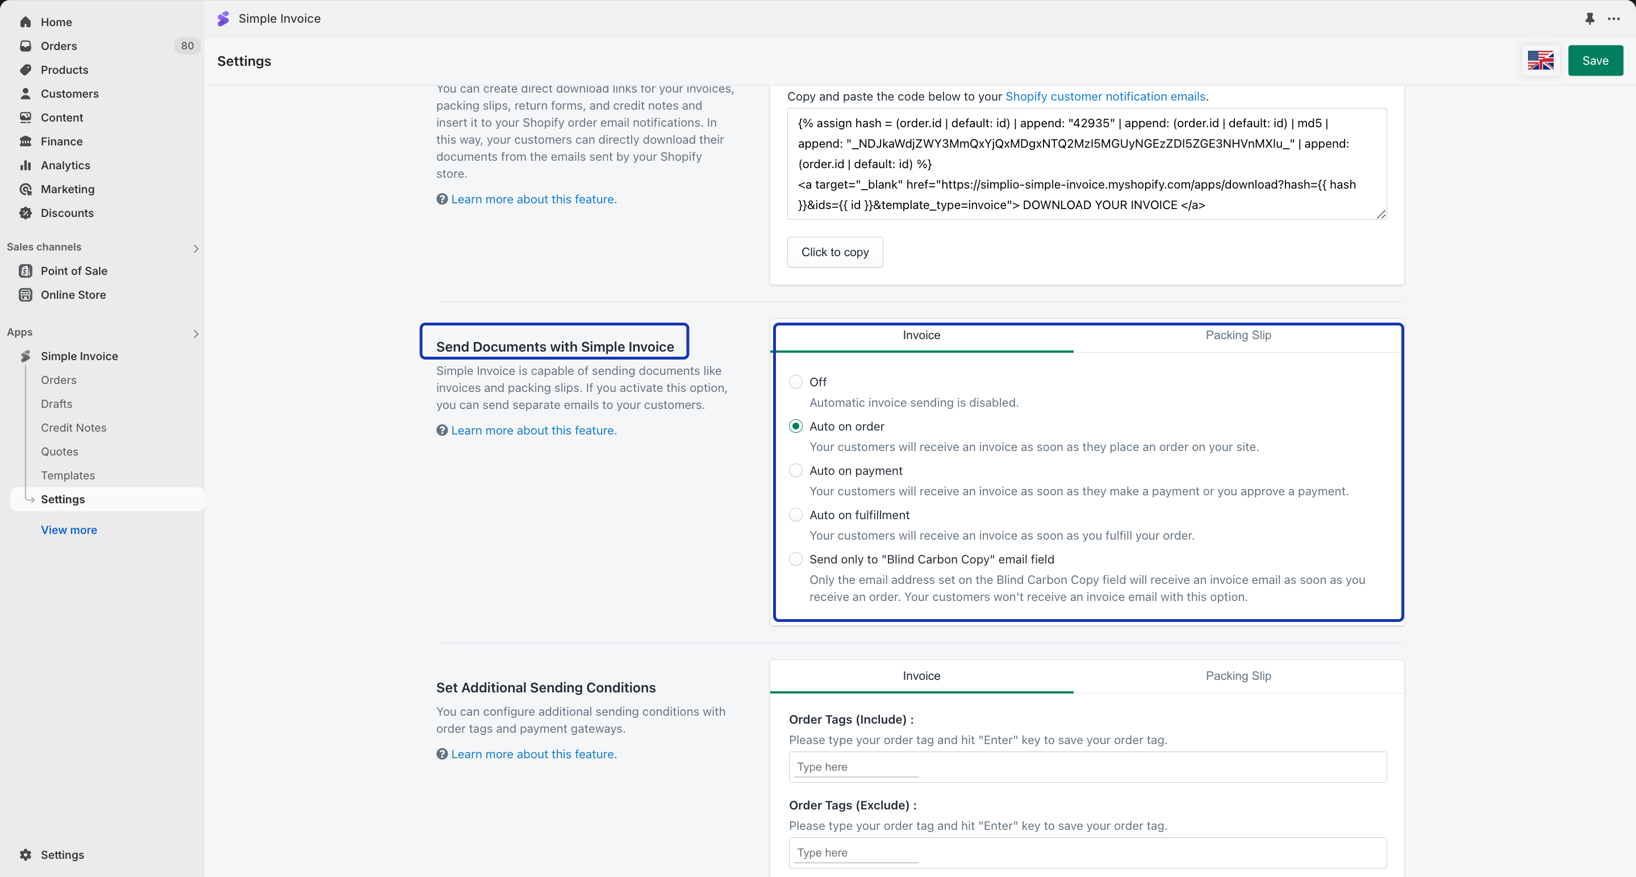Open Shopify customer notification emails link

pos(1105,97)
